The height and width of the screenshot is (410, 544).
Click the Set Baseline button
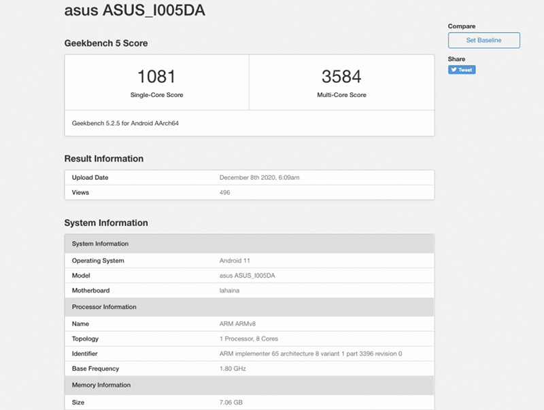483,40
